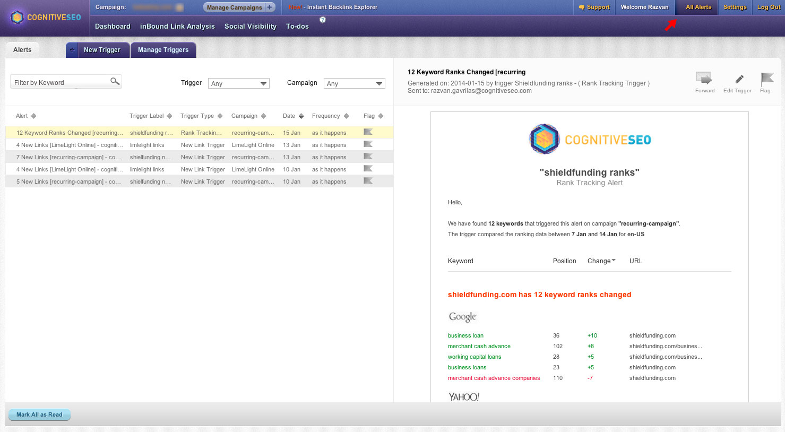The image size is (785, 432).
Task: Expand the Campaign filter dropdown
Action: pos(354,83)
